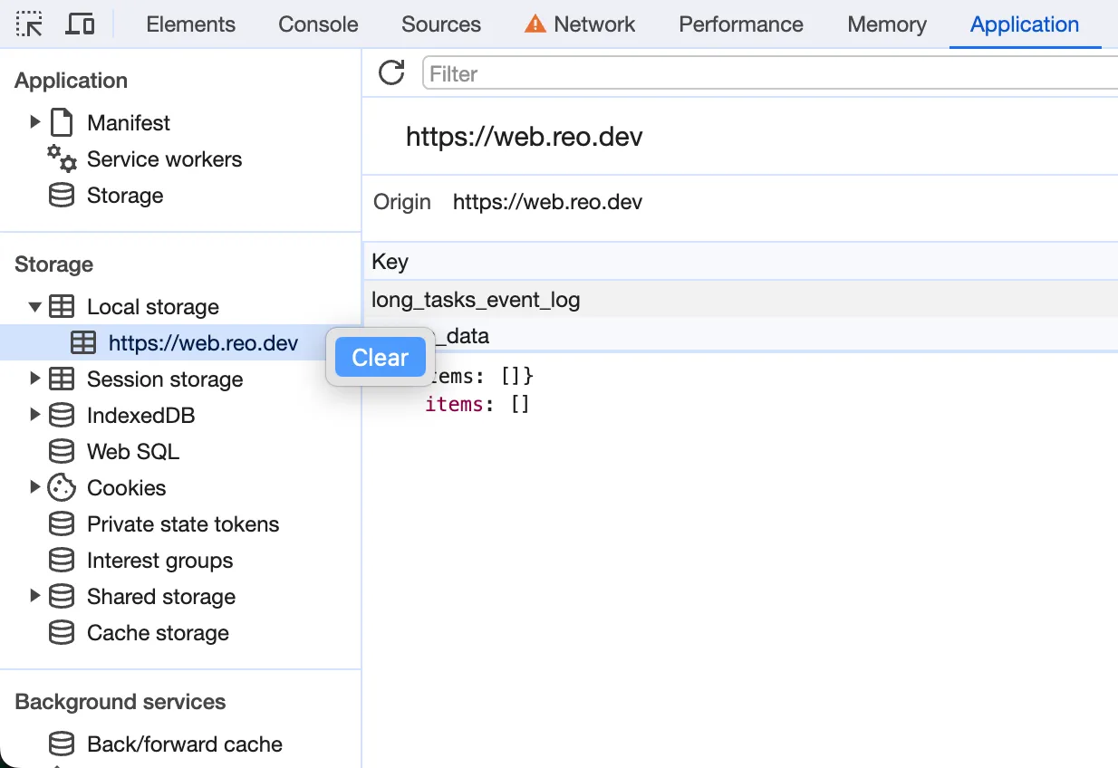Open Back/forward cache background service
The image size is (1118, 768).
(x=184, y=744)
